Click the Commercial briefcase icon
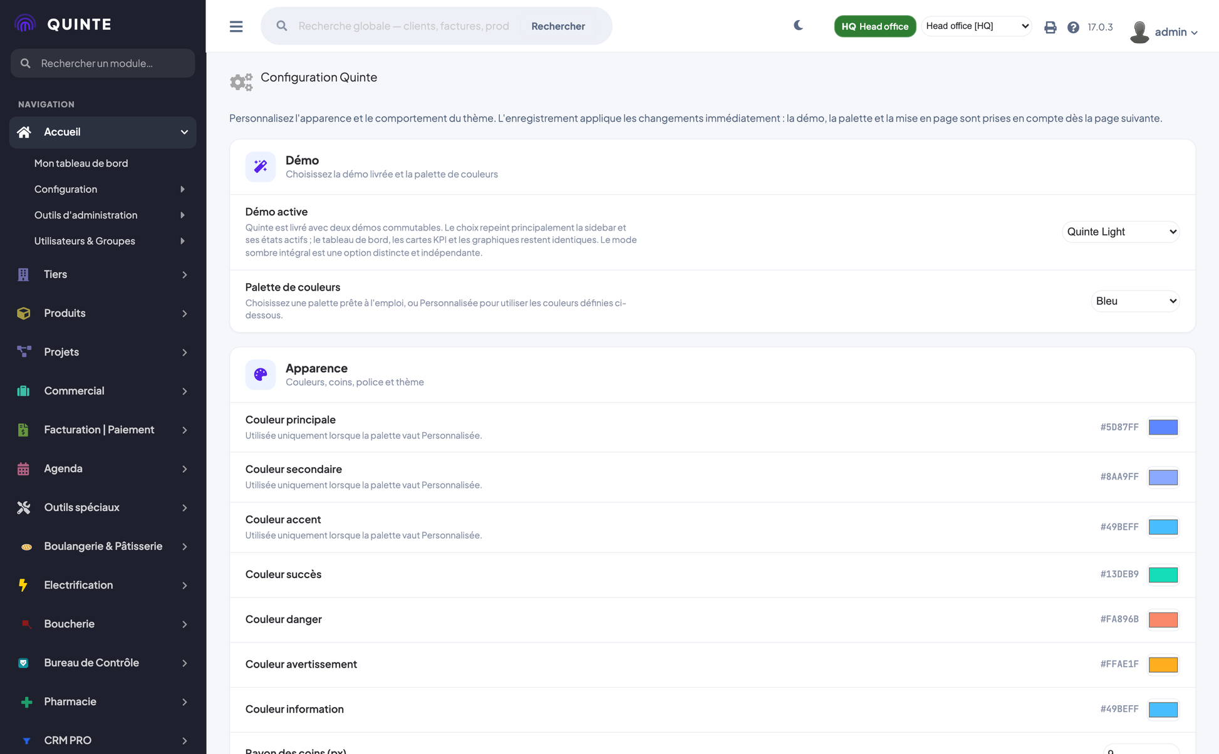This screenshot has width=1219, height=754. pos(23,391)
